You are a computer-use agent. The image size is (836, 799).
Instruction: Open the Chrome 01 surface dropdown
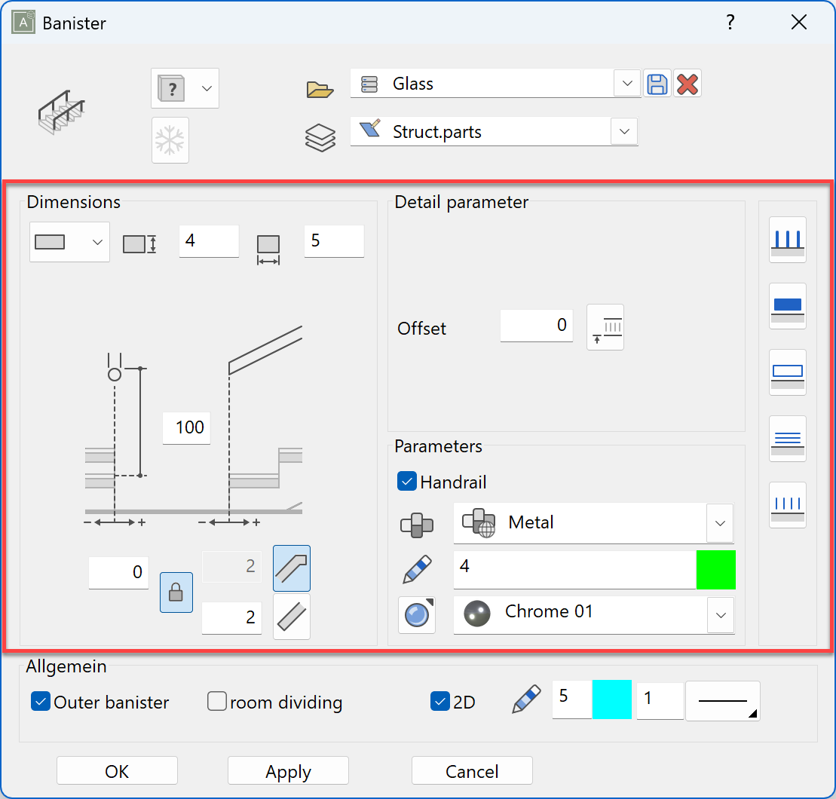pyautogui.click(x=720, y=615)
